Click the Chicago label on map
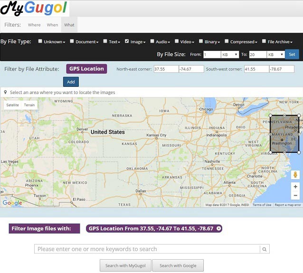303x273 pixels. 206,109
